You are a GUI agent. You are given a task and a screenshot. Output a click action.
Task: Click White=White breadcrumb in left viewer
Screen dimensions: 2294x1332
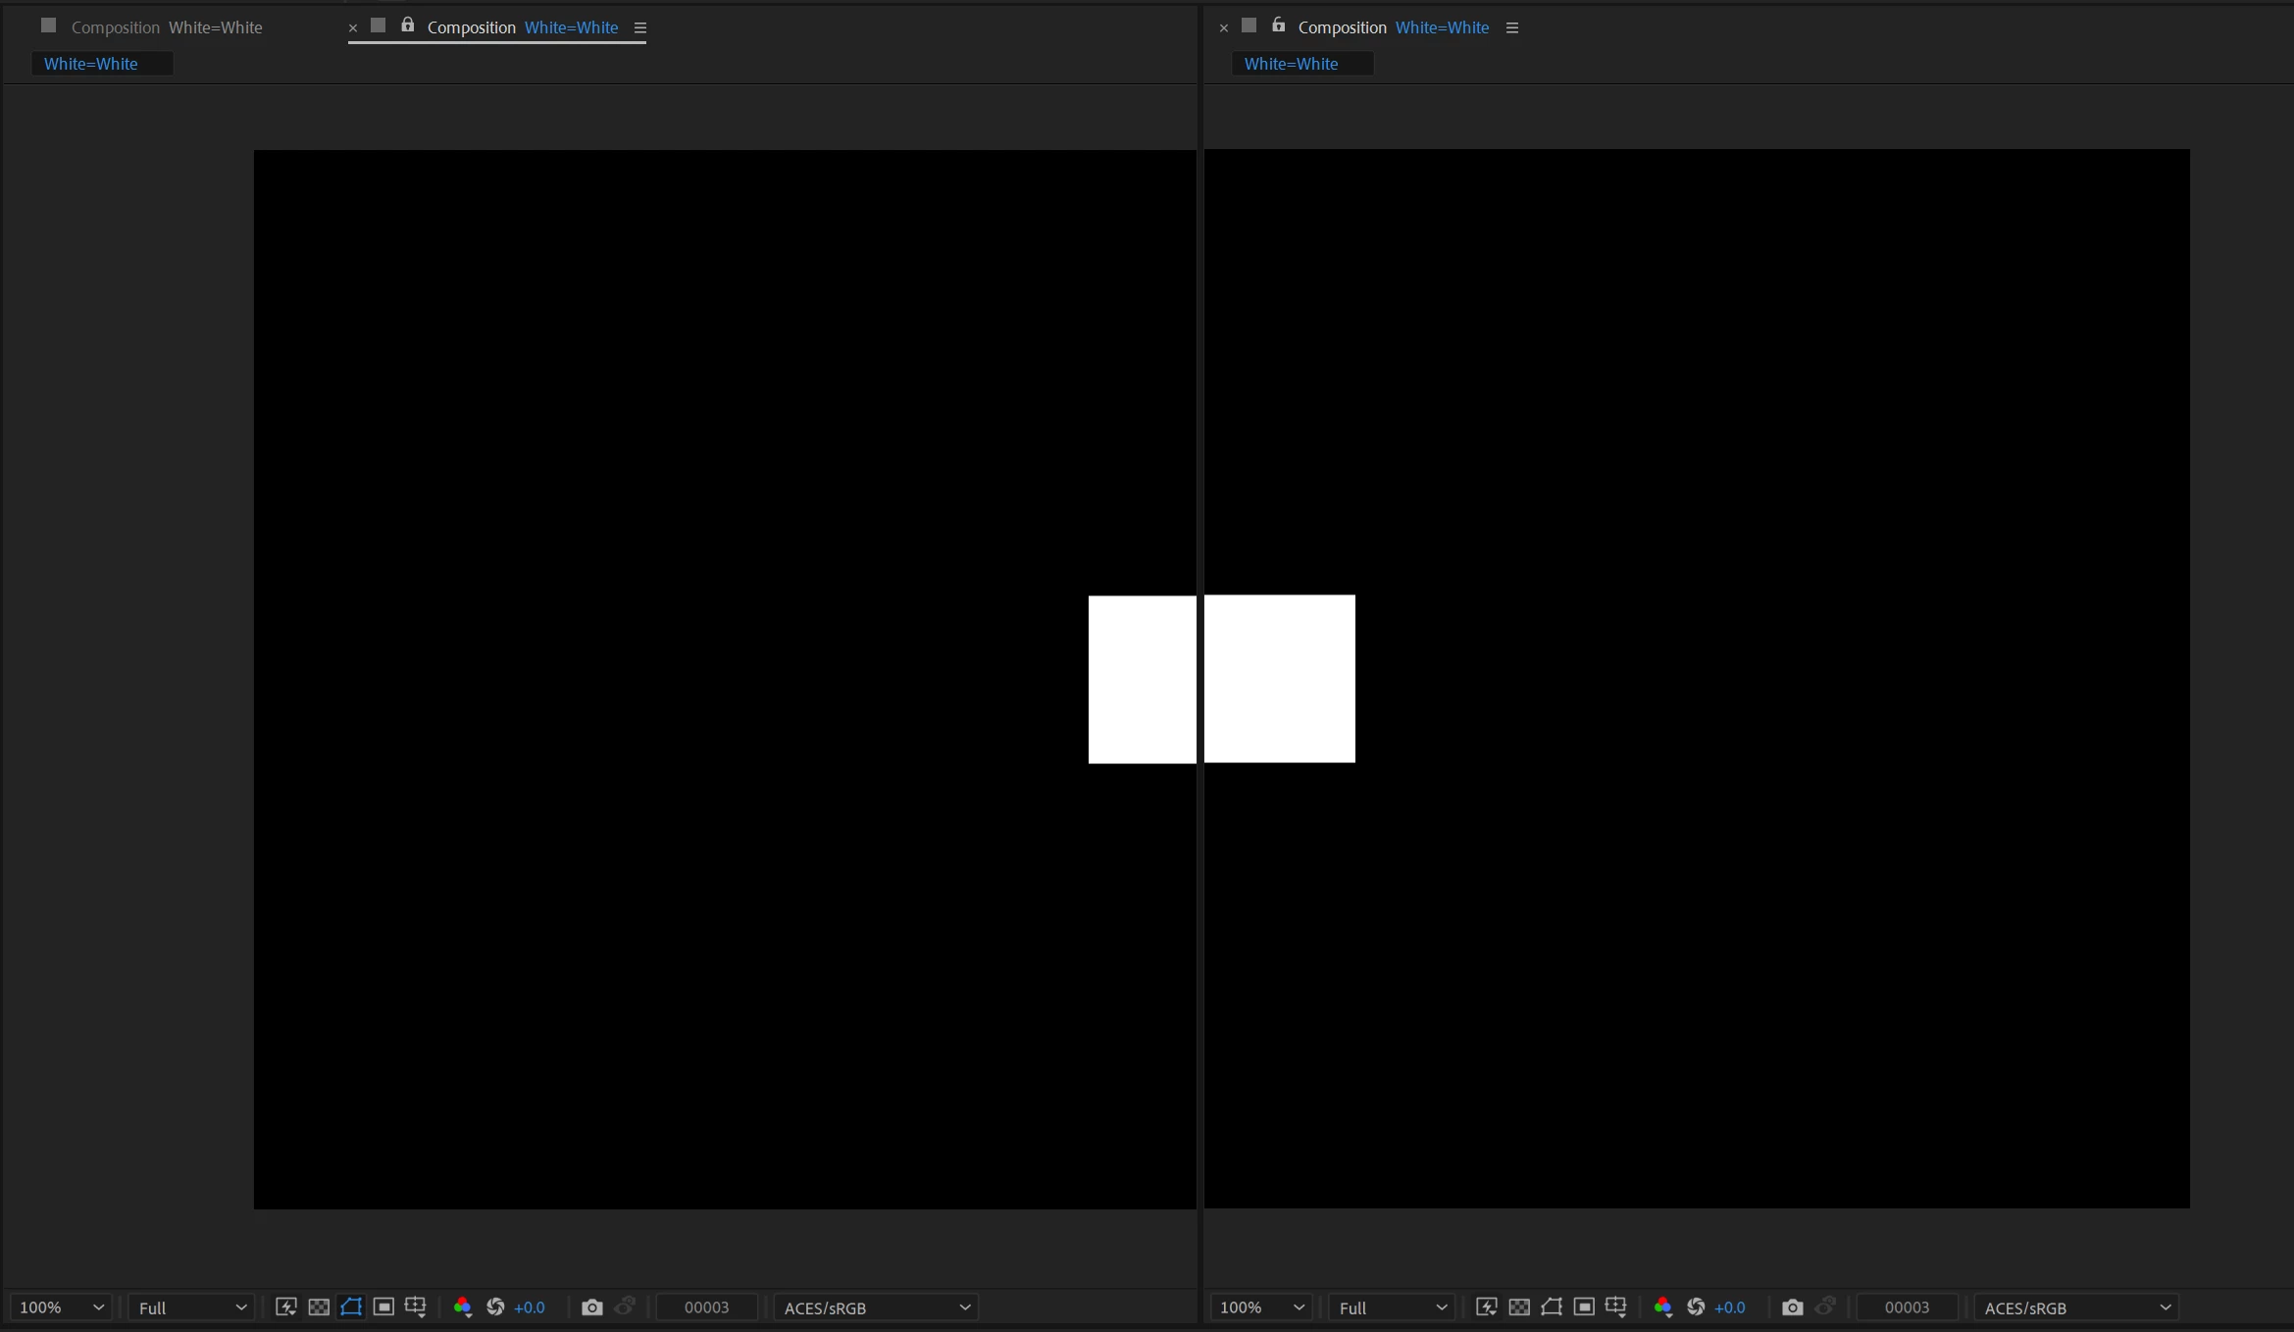(x=91, y=64)
